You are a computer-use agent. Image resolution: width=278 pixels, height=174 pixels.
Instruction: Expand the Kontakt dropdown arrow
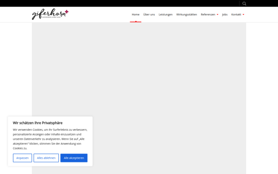click(243, 14)
